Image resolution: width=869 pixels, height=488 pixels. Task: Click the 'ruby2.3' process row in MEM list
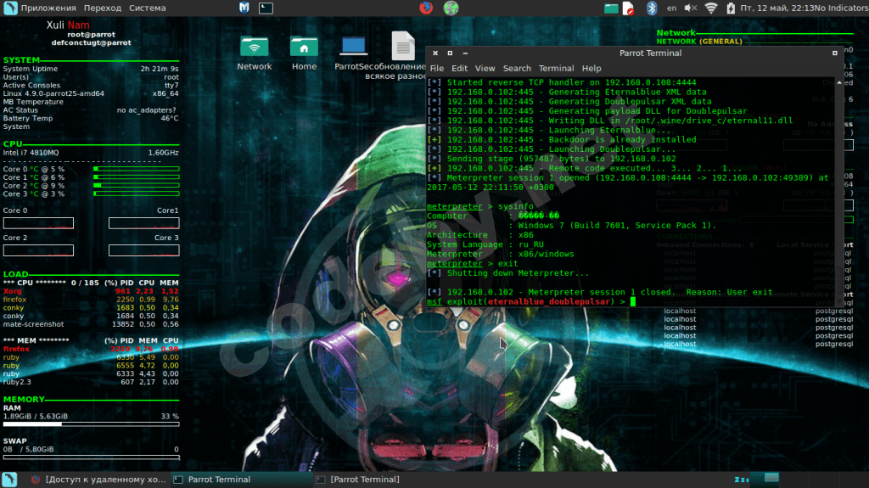[91, 382]
